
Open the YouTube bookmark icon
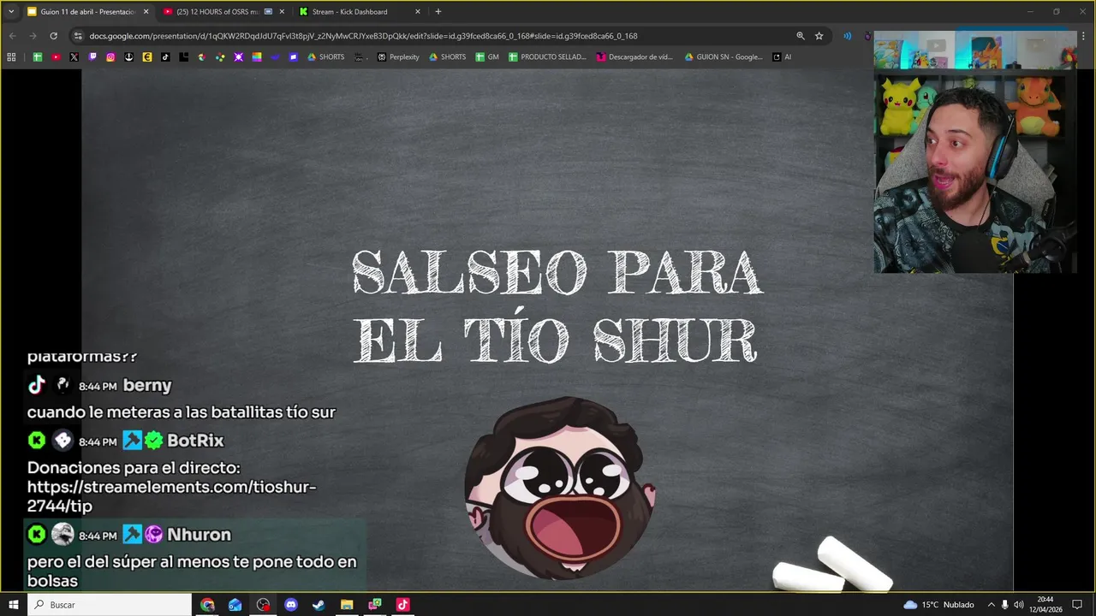pos(56,57)
